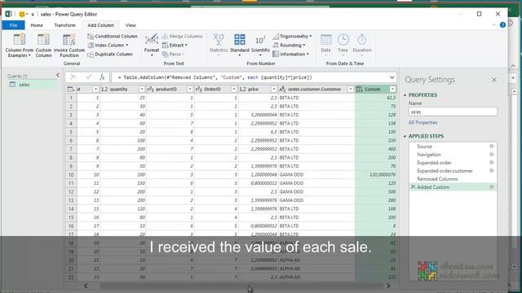Click the Time tool icon
The image size is (522, 293).
(x=343, y=40)
